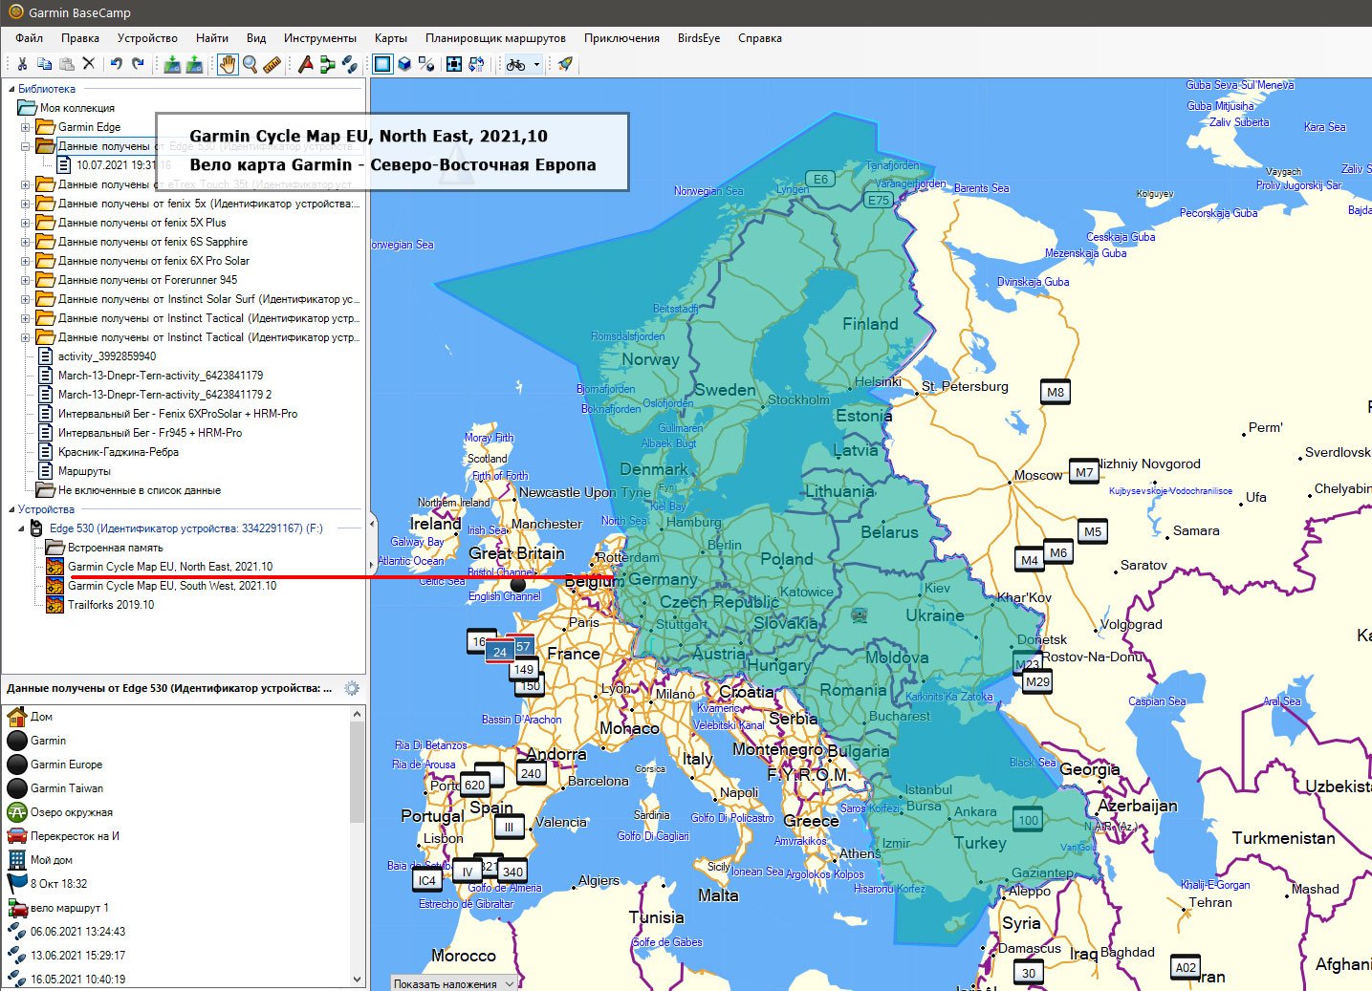
Task: Open the Инструменты menu
Action: (x=319, y=38)
